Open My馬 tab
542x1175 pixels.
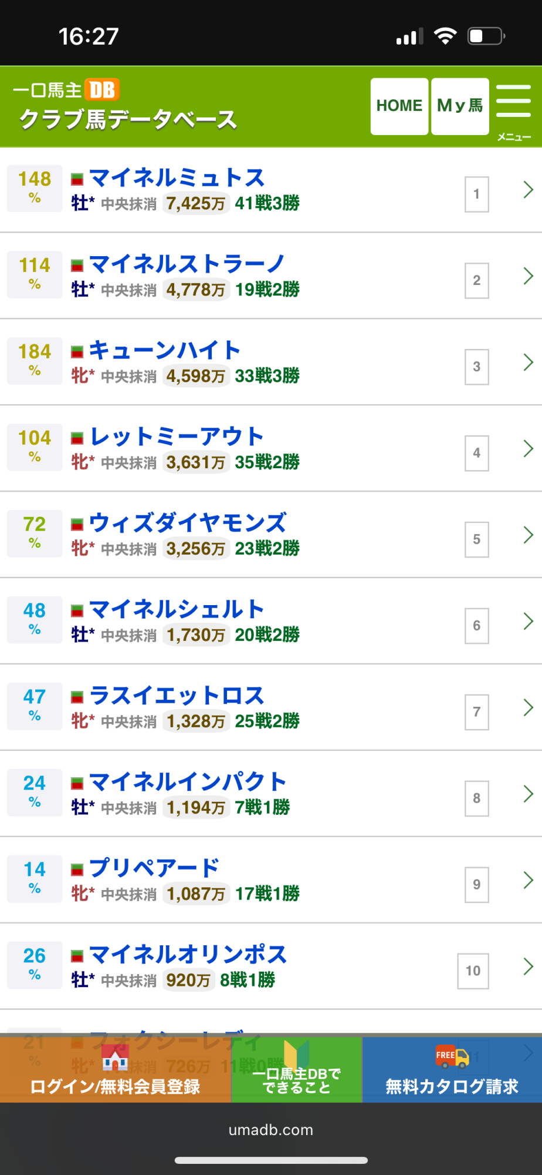coord(460,106)
